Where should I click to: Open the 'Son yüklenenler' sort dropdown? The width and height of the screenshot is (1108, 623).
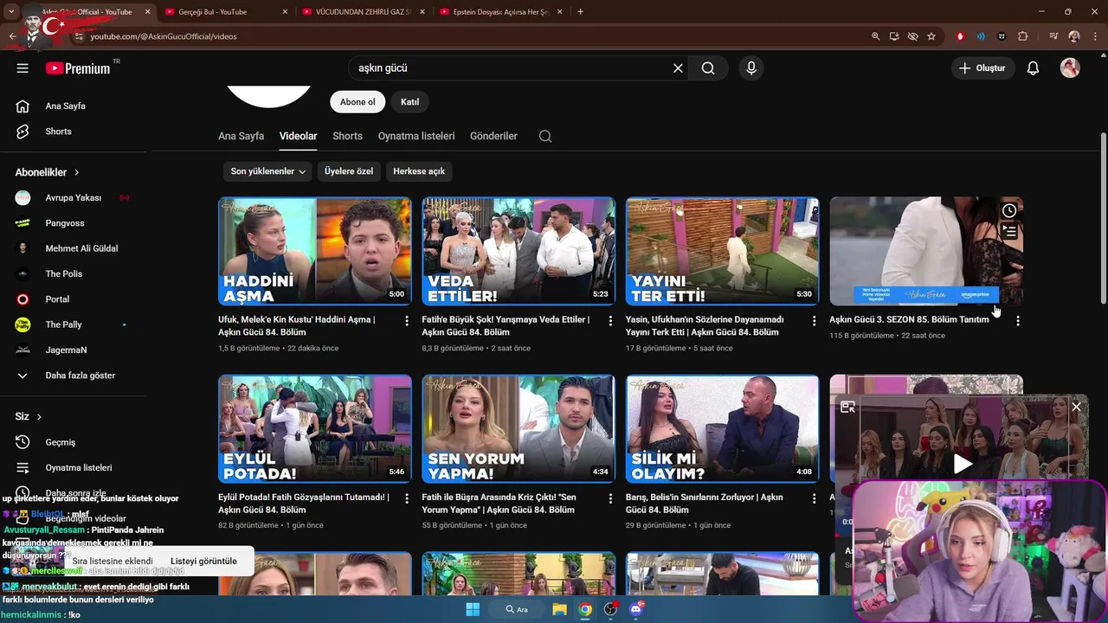(268, 171)
